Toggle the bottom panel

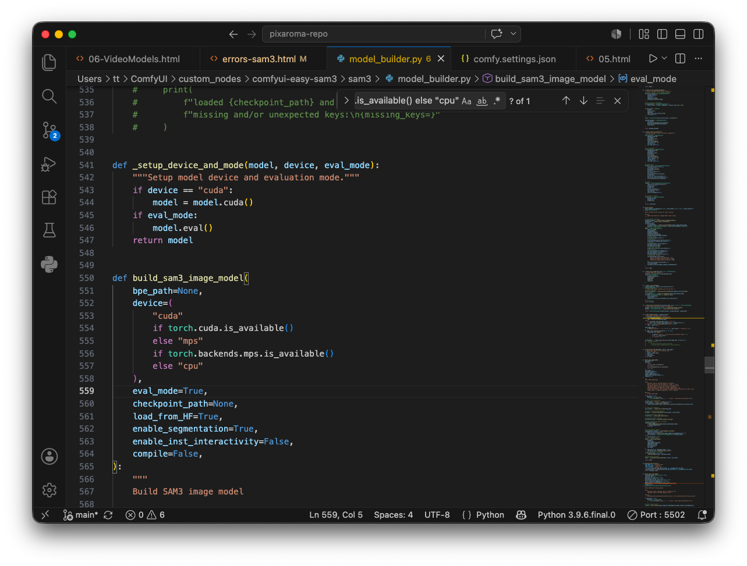click(680, 34)
